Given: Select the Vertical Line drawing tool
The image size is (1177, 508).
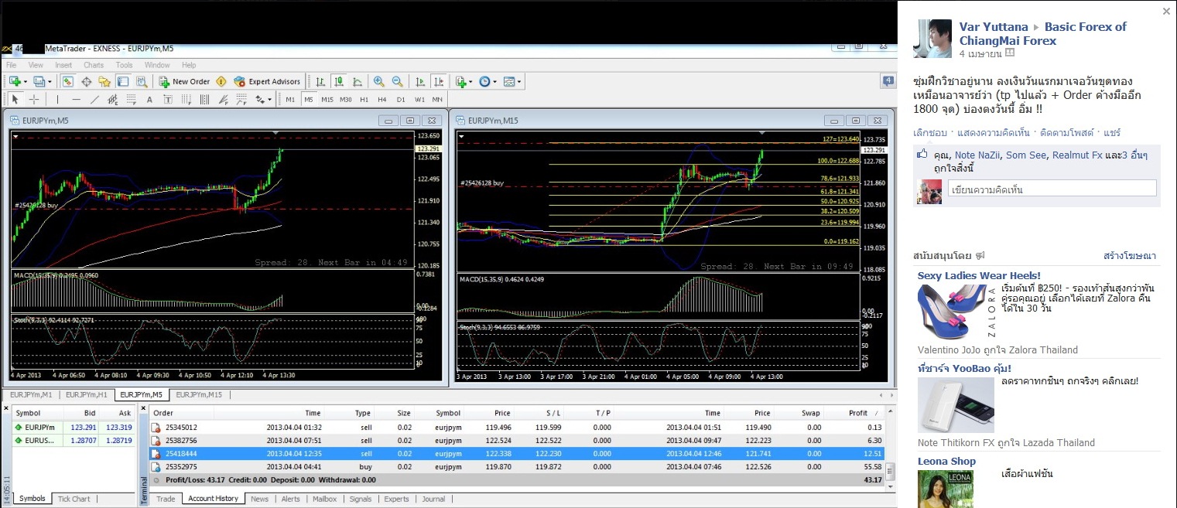Looking at the screenshot, I should pyautogui.click(x=57, y=100).
